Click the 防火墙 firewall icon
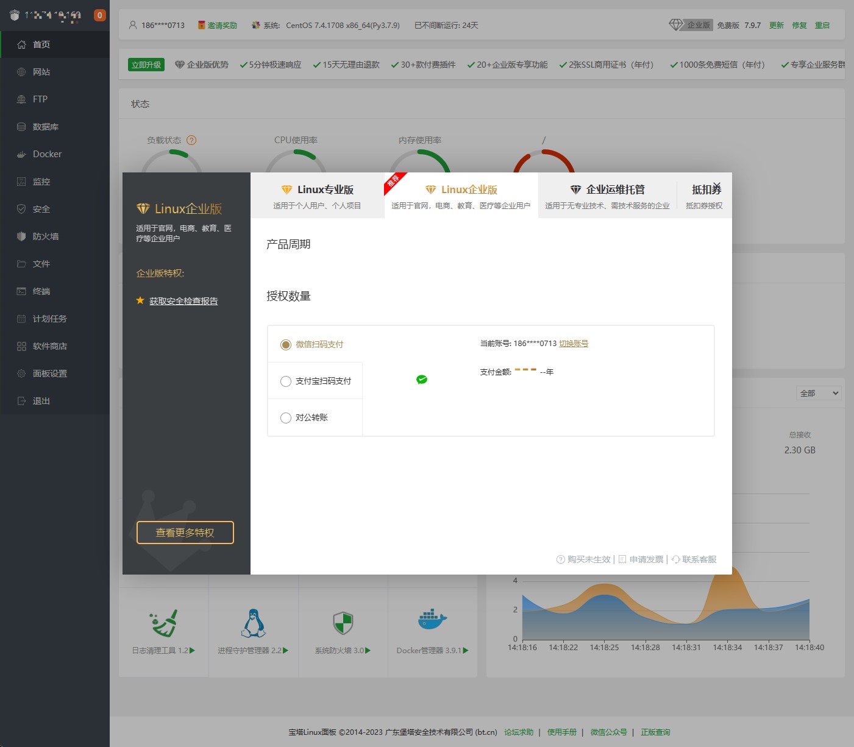The image size is (854, 747). pyautogui.click(x=21, y=236)
